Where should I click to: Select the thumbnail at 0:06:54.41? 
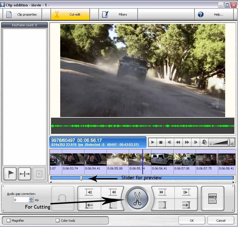(95, 160)
